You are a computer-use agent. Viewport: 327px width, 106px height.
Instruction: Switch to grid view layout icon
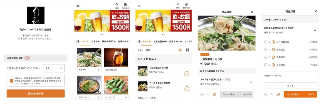click(188, 50)
